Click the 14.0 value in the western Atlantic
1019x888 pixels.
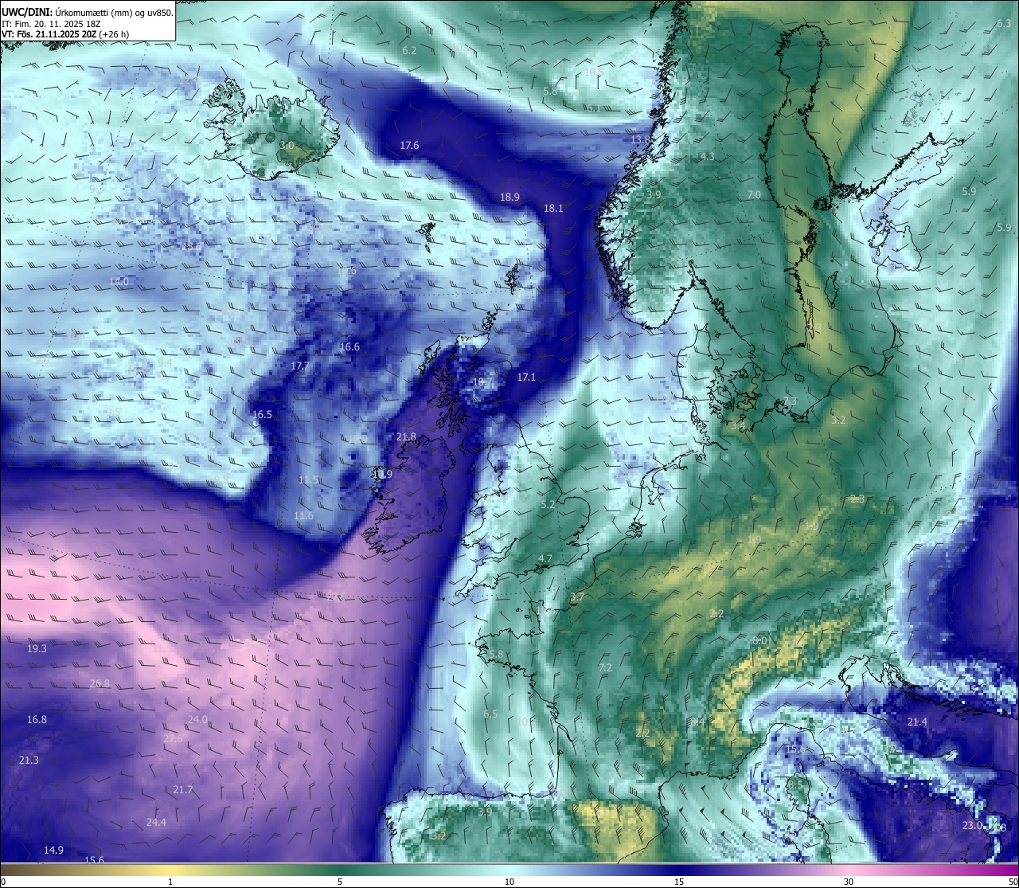tap(119, 282)
